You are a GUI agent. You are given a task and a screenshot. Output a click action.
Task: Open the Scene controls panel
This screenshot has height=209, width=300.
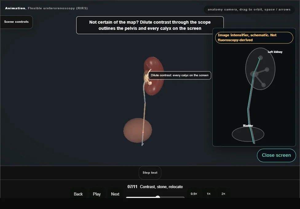[x=17, y=22]
